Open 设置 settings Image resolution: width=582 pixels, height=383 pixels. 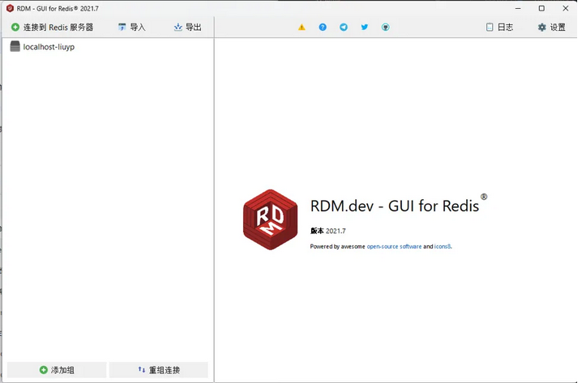[x=552, y=27]
